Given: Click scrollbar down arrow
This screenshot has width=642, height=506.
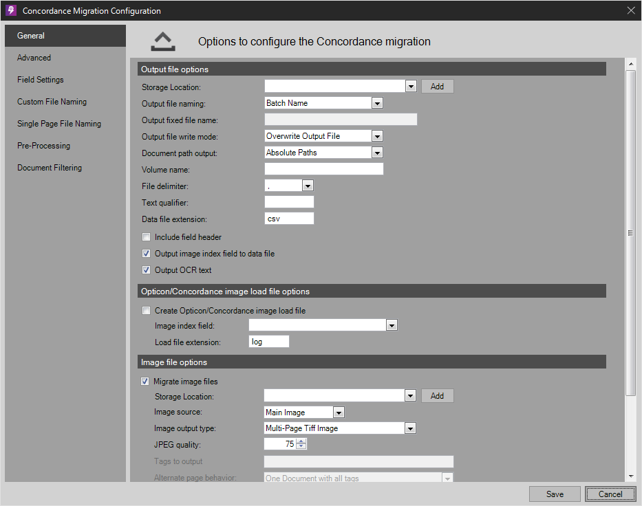Looking at the screenshot, I should 631,476.
